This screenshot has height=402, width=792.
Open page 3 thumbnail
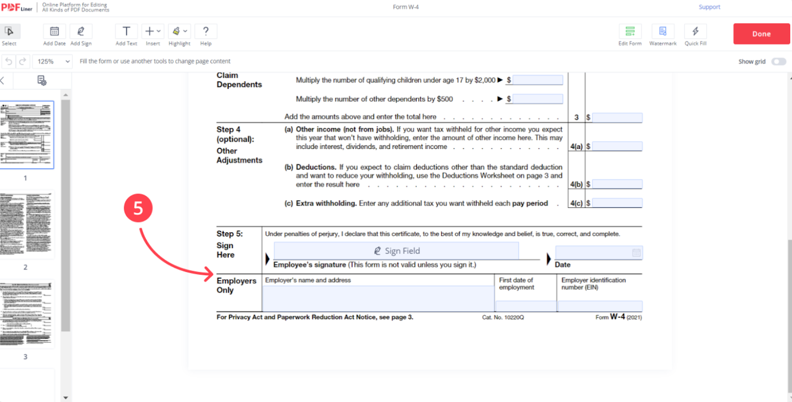click(x=26, y=314)
